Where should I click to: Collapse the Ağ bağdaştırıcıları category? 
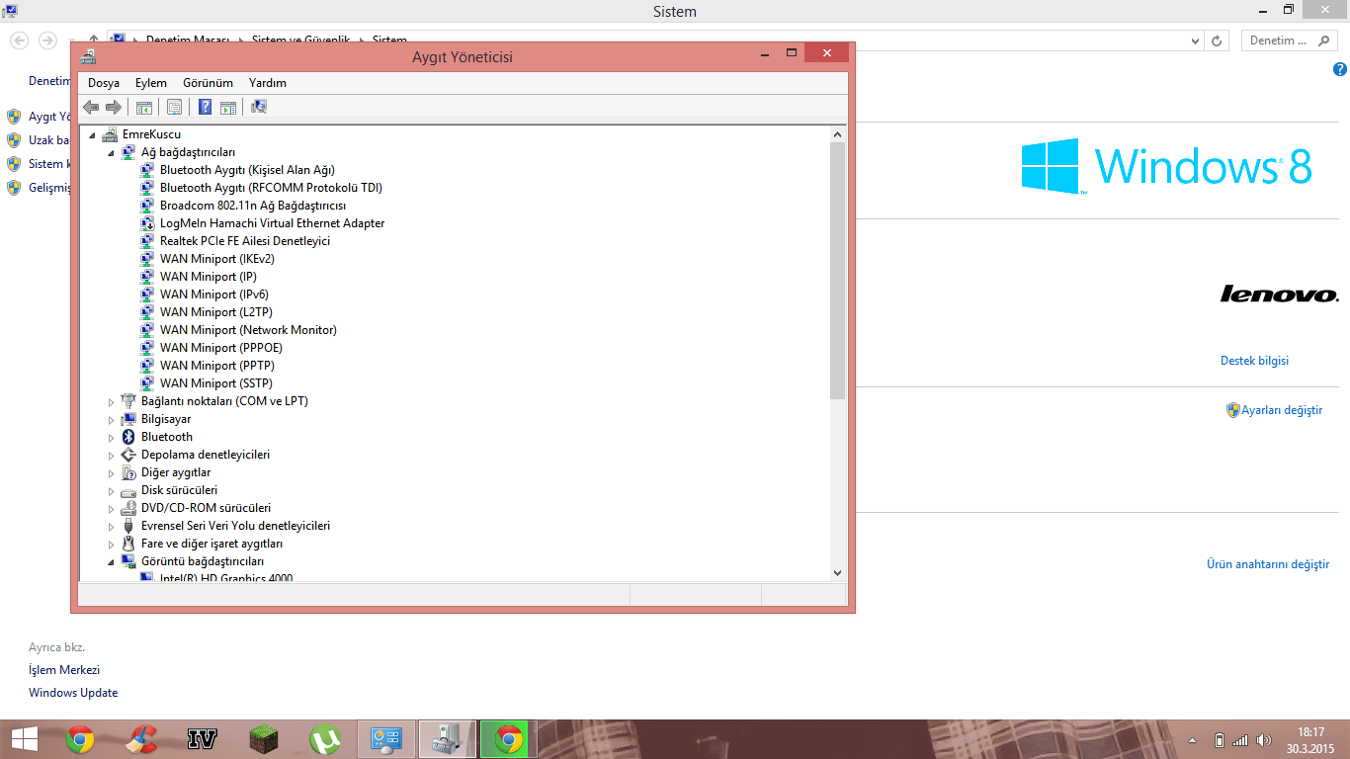click(x=111, y=152)
